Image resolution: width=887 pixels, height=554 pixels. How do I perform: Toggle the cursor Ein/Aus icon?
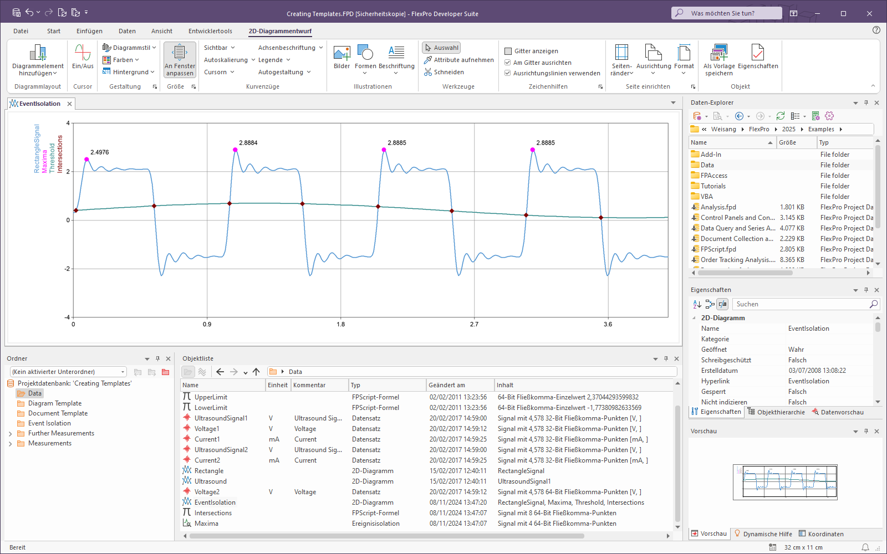tap(83, 53)
